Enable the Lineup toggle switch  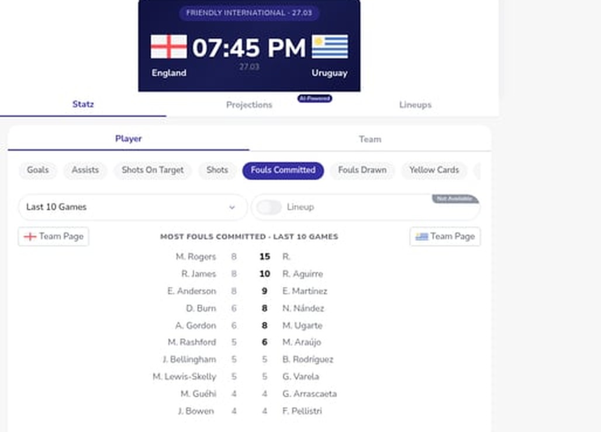pos(270,207)
